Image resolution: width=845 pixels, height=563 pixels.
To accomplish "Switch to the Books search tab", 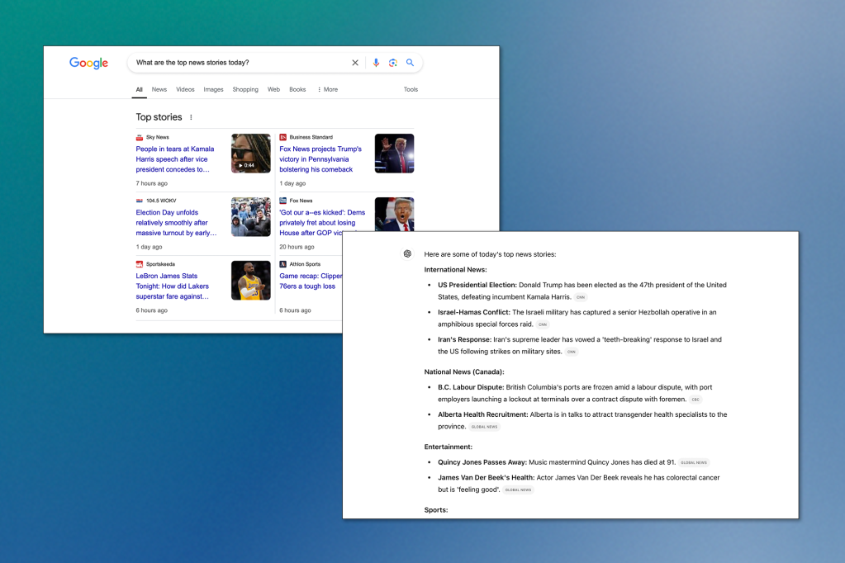I will (297, 89).
